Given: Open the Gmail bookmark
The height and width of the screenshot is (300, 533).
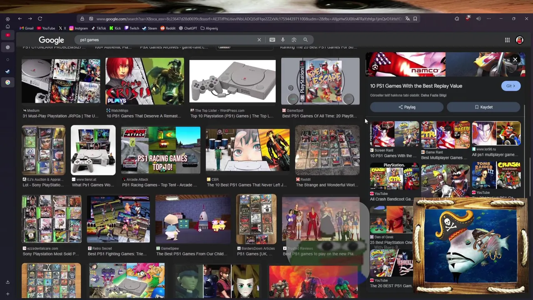Looking at the screenshot, I should (27, 28).
